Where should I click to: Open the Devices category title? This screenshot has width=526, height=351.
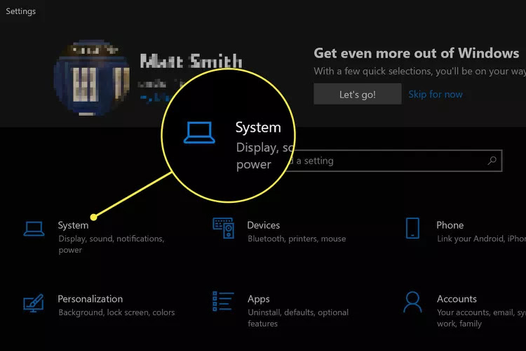263,225
